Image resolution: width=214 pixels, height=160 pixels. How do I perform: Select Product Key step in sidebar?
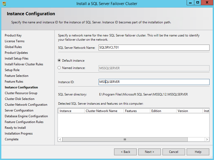13,35
